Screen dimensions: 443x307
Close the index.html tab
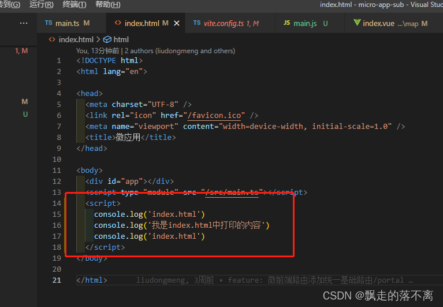(177, 23)
